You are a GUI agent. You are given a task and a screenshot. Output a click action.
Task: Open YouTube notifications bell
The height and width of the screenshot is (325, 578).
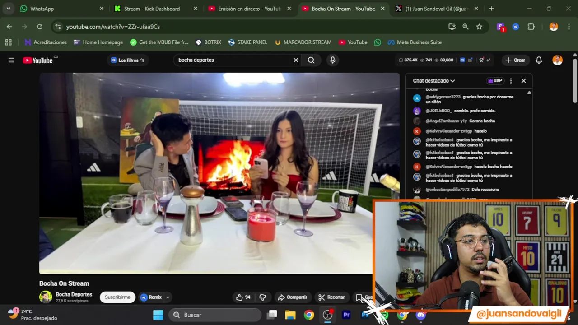539,60
